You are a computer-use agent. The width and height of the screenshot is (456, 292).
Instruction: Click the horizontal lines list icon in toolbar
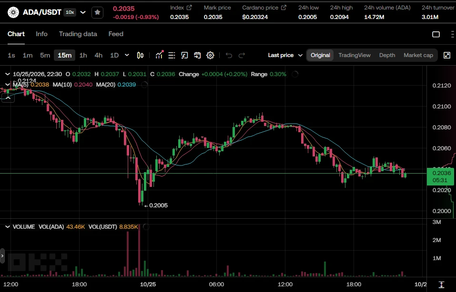click(x=172, y=55)
